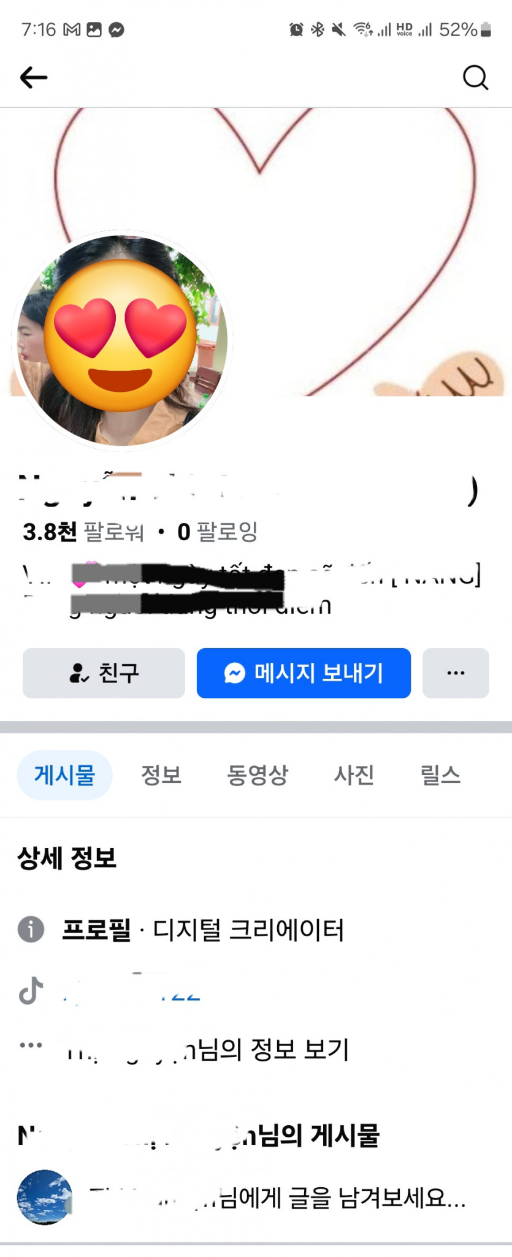The image size is (512, 1257).
Task: Open search with magnifier icon
Action: point(475,77)
